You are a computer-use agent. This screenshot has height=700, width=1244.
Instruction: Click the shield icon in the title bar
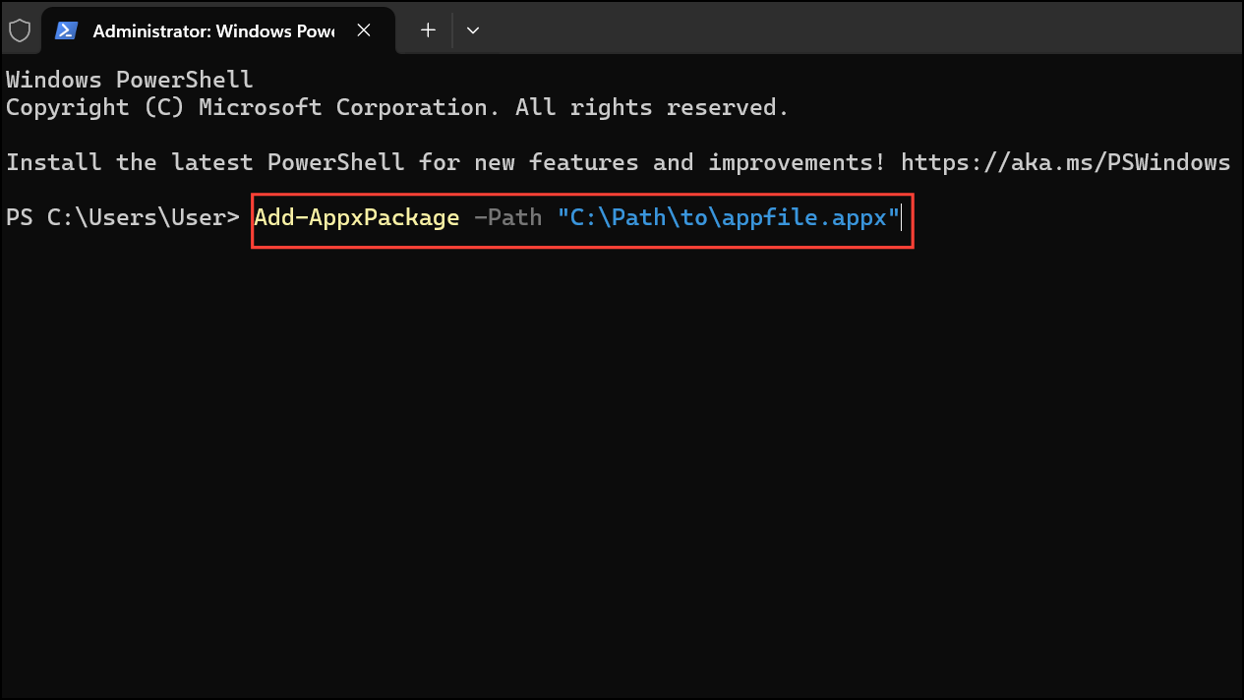(x=20, y=29)
